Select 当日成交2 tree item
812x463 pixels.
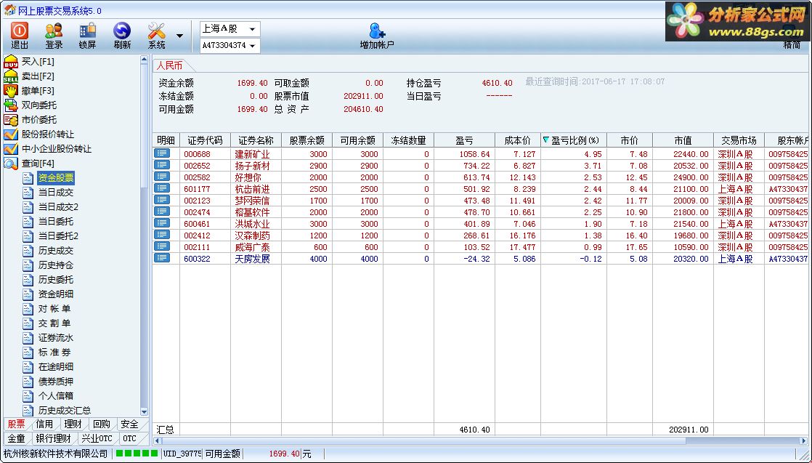(x=58, y=207)
